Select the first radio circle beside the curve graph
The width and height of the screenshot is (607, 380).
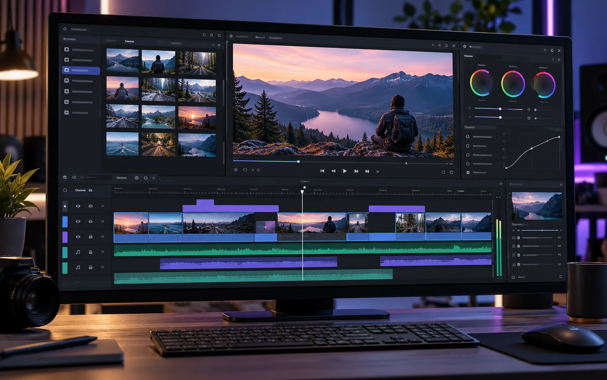click(x=468, y=136)
